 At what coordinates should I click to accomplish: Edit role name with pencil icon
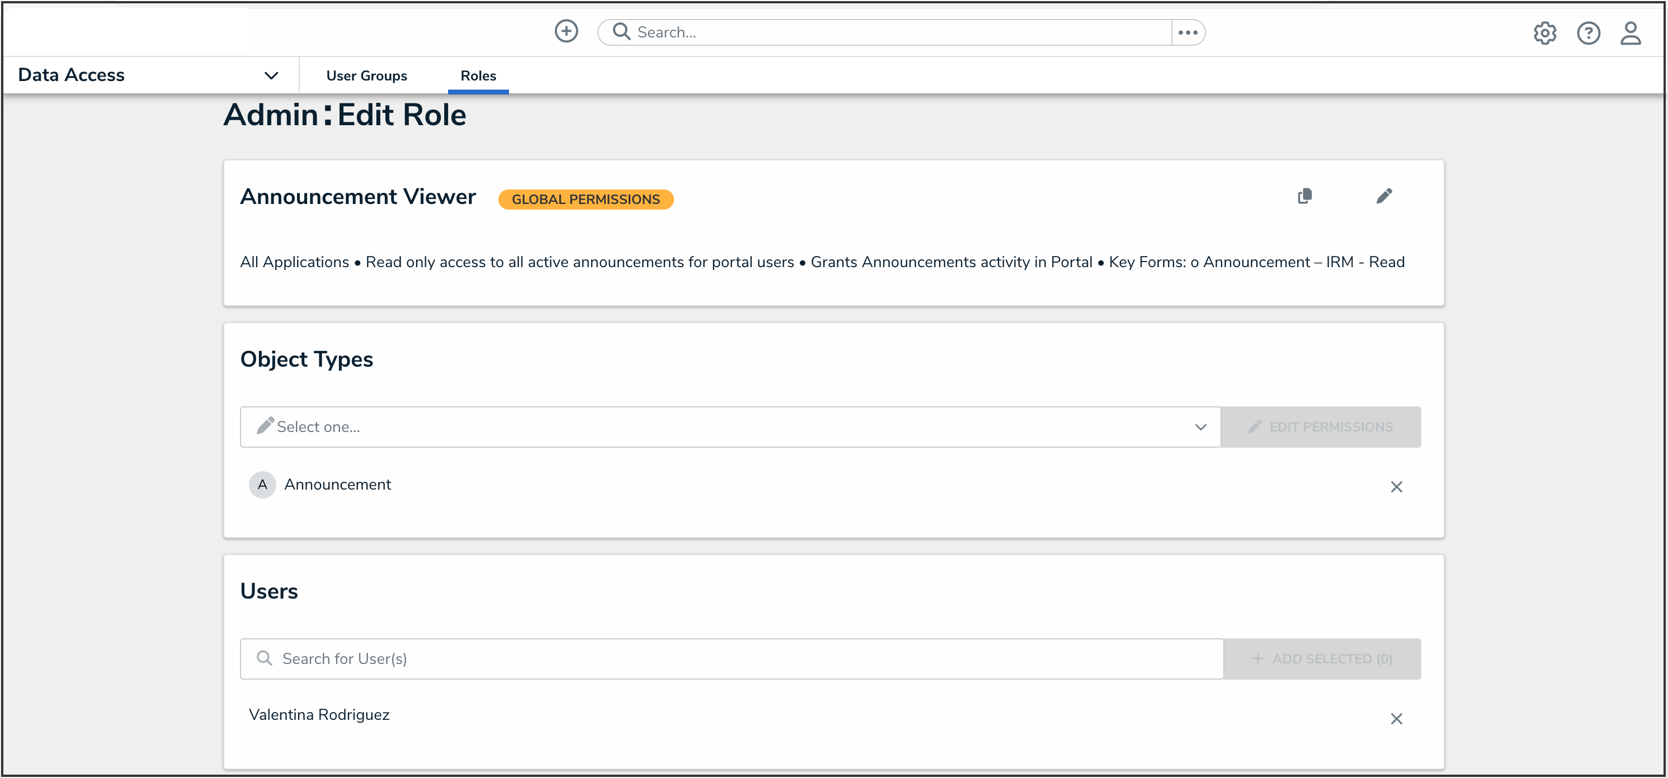click(x=1384, y=196)
